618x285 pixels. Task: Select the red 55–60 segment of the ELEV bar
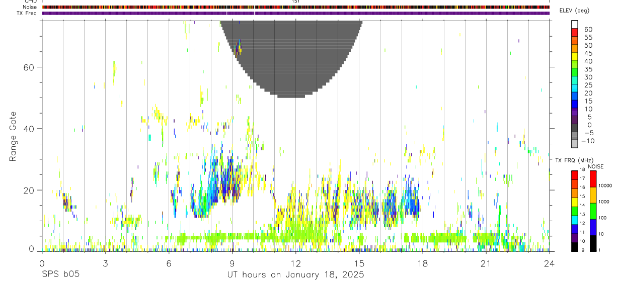coord(575,33)
